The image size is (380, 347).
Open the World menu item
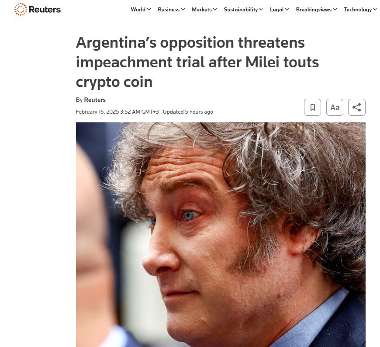[138, 10]
